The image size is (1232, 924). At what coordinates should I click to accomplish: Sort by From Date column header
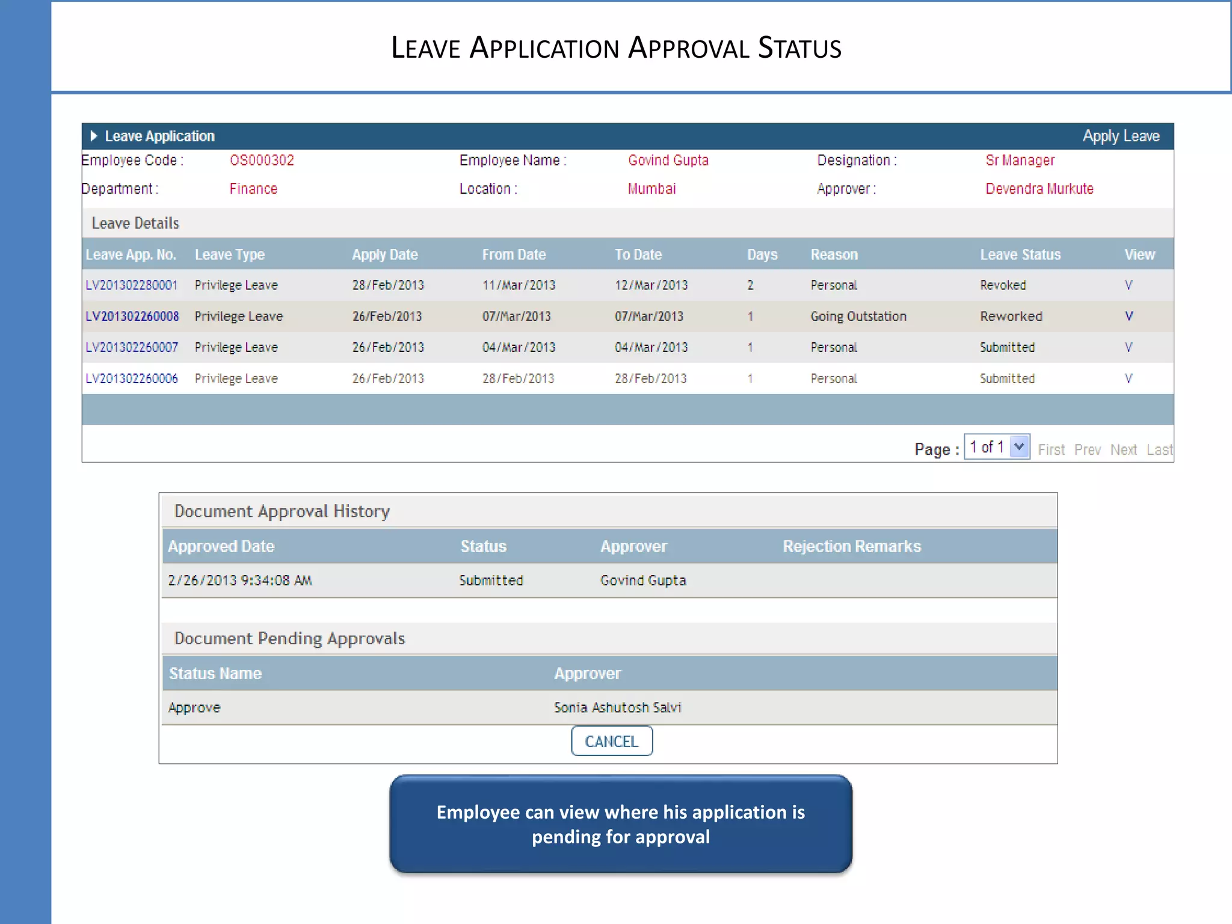click(514, 254)
